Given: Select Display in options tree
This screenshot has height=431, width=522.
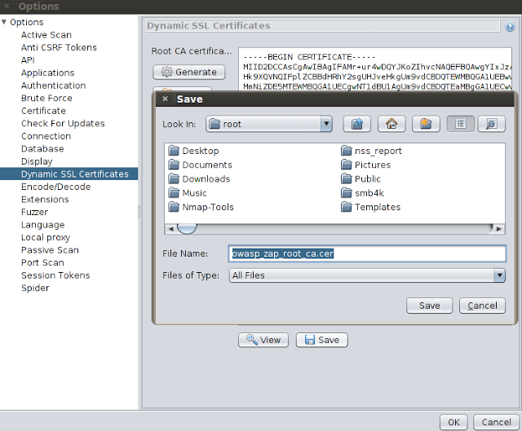Looking at the screenshot, I should [37, 161].
